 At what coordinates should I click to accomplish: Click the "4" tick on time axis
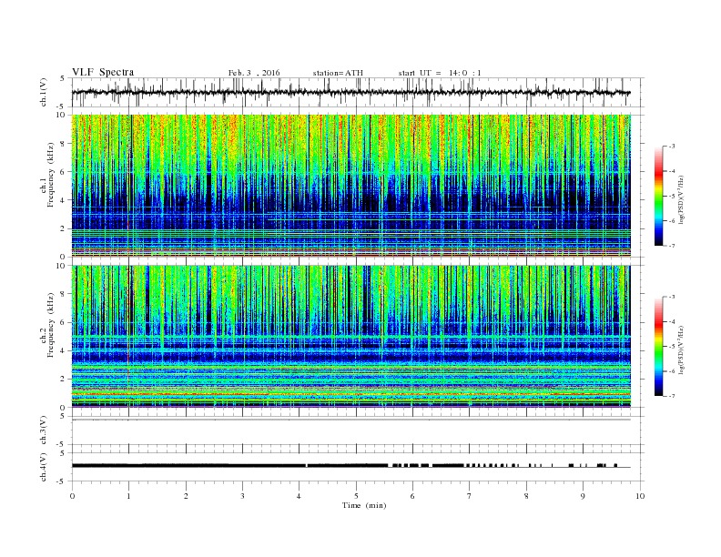[300, 496]
